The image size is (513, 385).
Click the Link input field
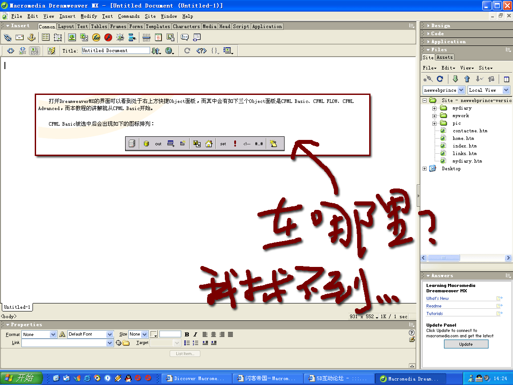point(64,343)
